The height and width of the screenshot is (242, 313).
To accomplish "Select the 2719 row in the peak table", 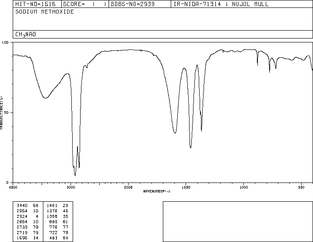I will pyautogui.click(x=28, y=233).
